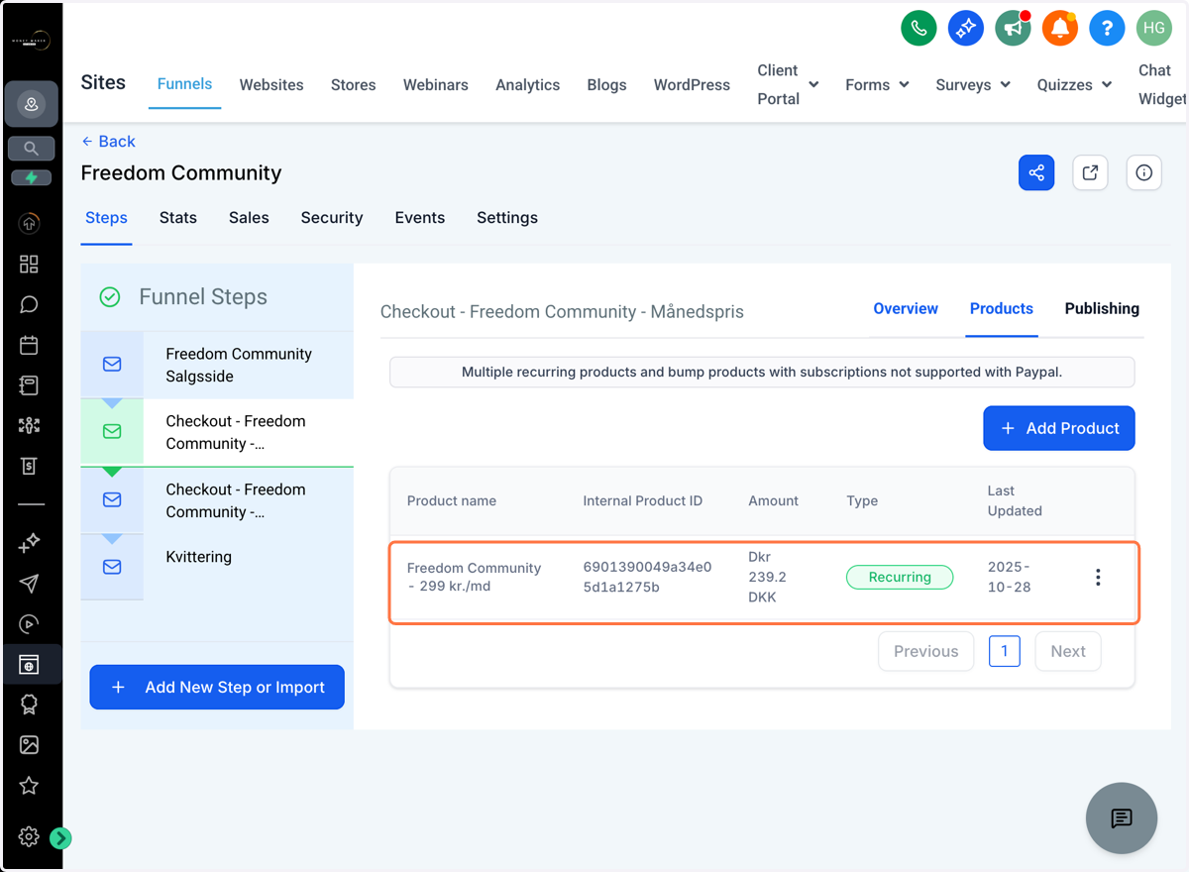The width and height of the screenshot is (1189, 872).
Task: Click the Back link
Action: (x=108, y=141)
